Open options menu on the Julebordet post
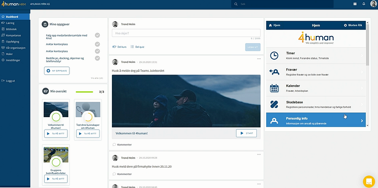 click(x=259, y=59)
